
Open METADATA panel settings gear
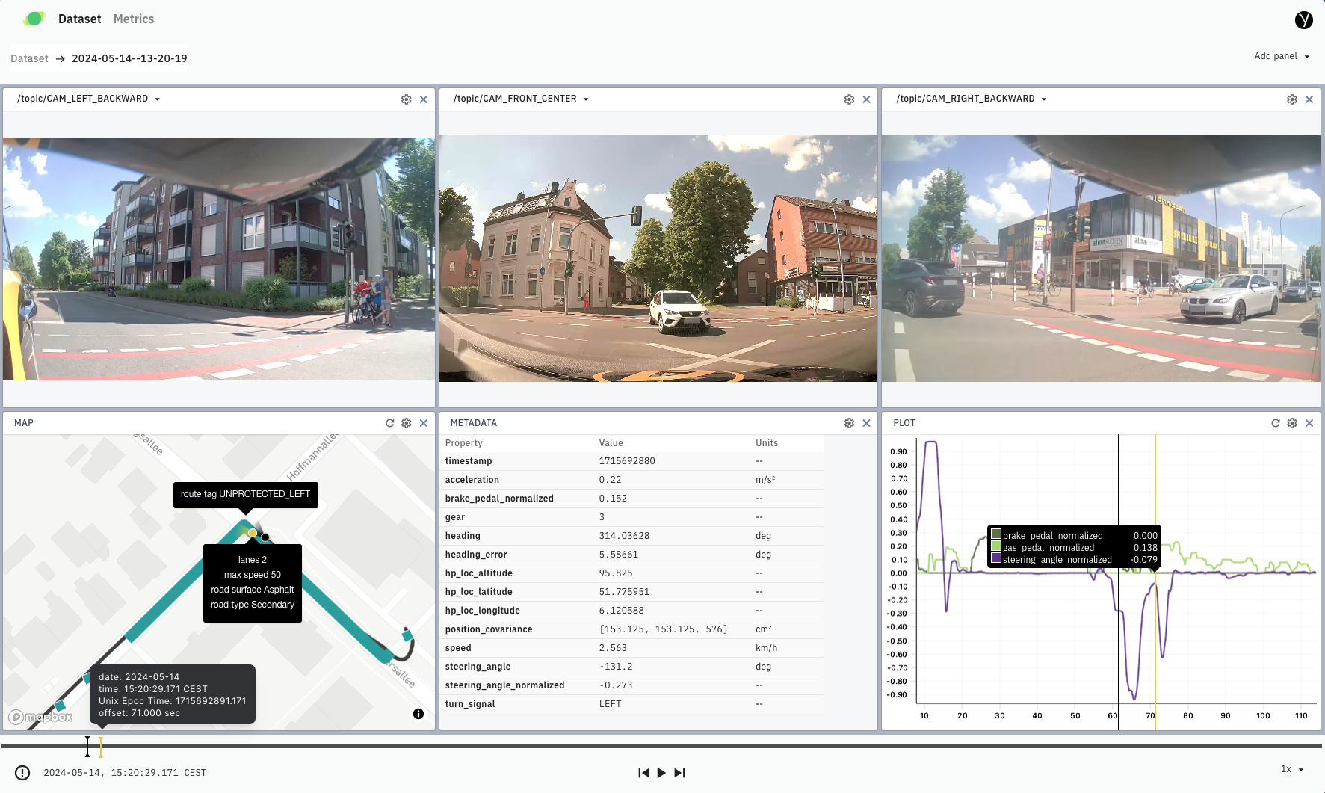(849, 423)
